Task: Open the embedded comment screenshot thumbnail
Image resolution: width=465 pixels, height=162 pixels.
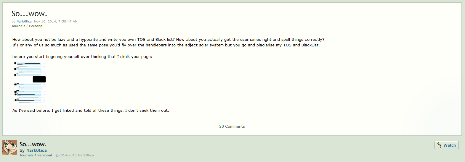Action: click(x=30, y=83)
